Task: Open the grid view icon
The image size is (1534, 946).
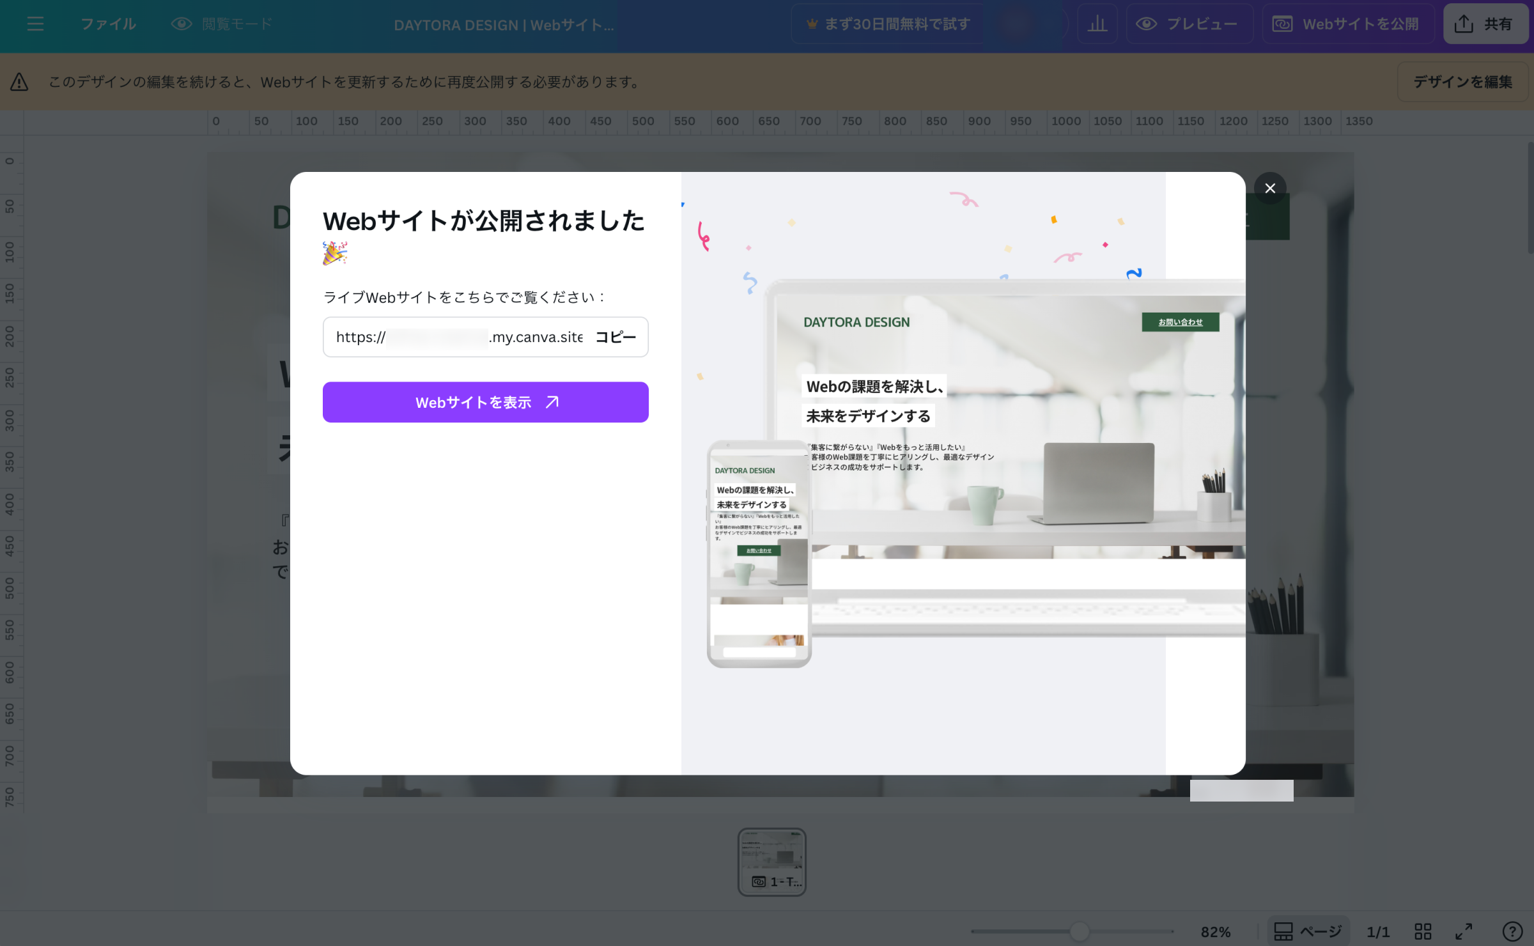Action: coord(1423,931)
